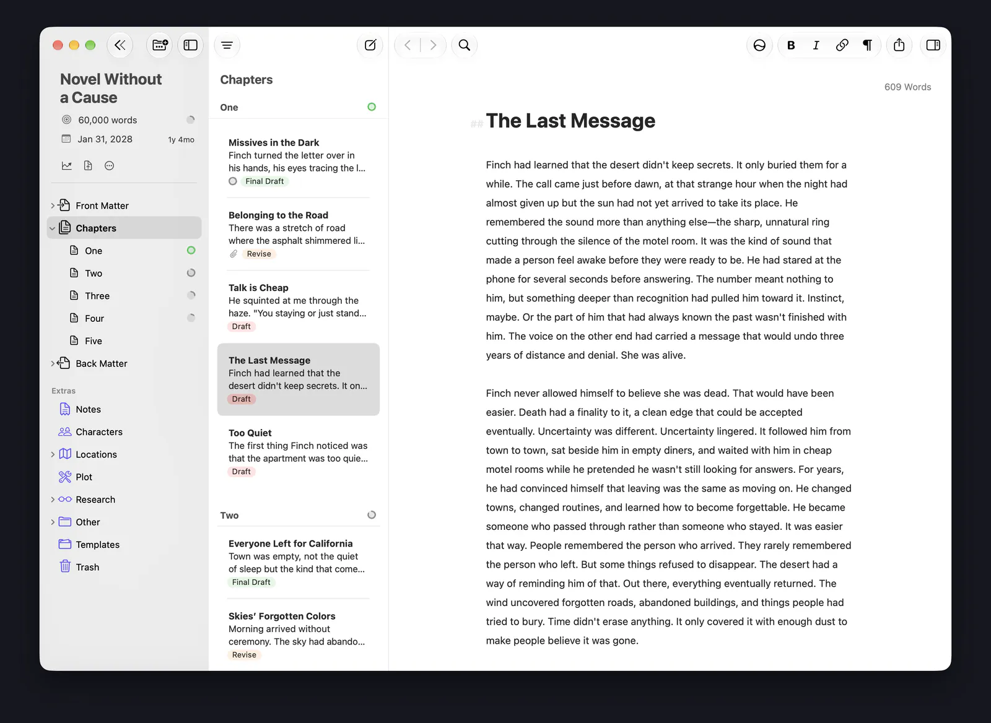991x723 pixels.
Task: Toggle the left sidebar panel icon
Action: [191, 45]
